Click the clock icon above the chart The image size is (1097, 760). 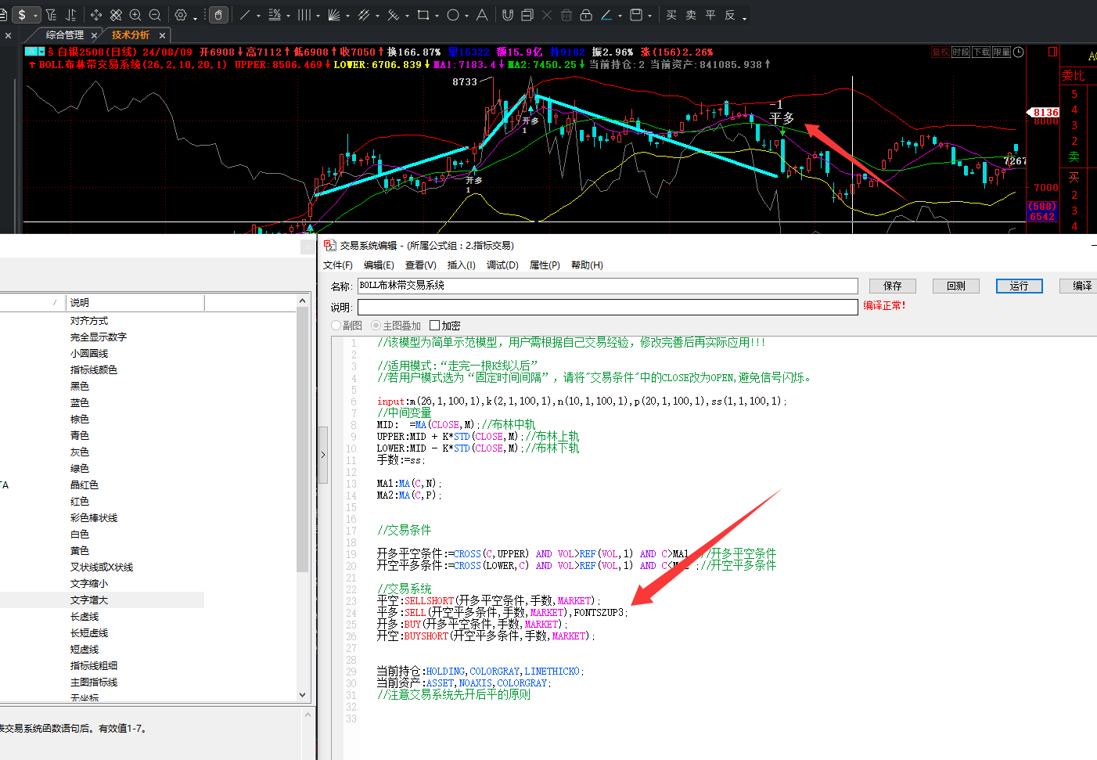[1018, 52]
